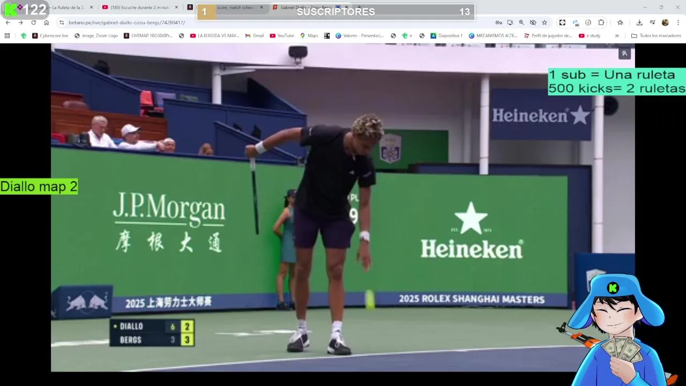
Task: Bookmark this page with the star
Action: pos(545,23)
